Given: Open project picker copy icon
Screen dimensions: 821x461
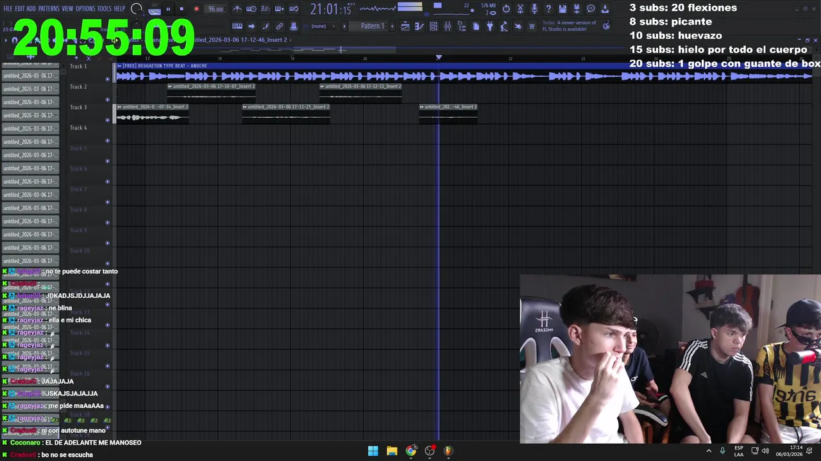Looking at the screenshot, I should tap(476, 26).
